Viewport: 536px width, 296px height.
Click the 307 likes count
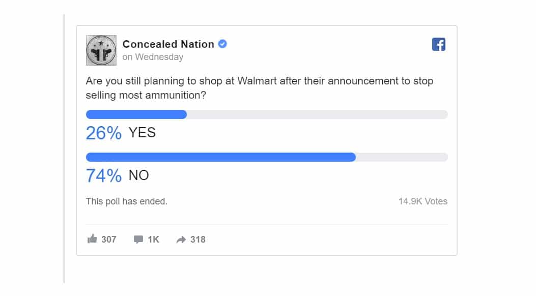tap(108, 239)
